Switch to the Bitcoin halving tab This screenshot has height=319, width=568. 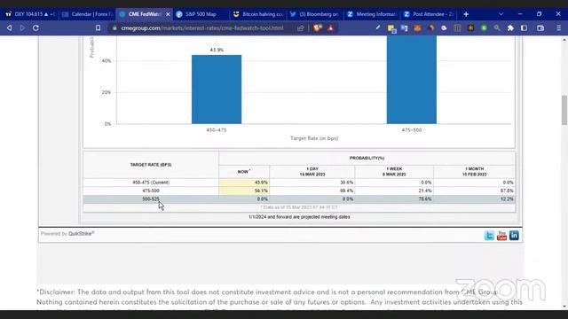(258, 14)
